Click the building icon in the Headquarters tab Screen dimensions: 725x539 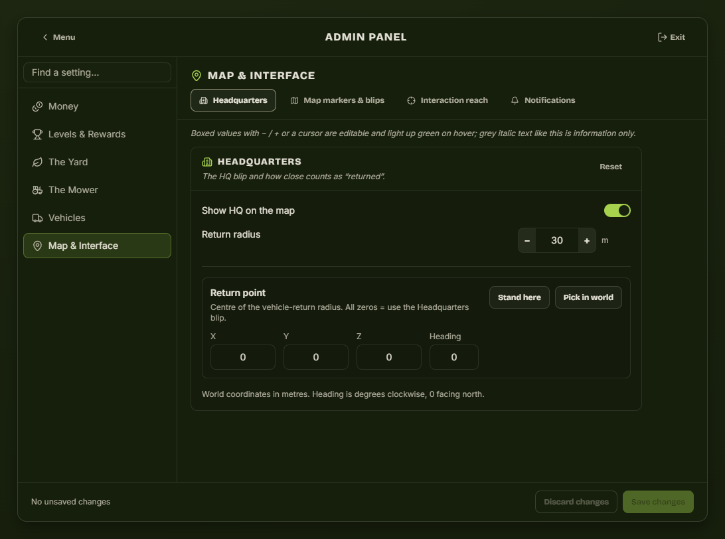[x=203, y=100]
